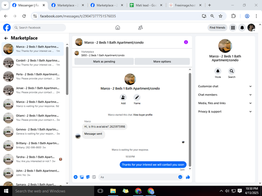This screenshot has height=196, width=262.
Task: Expand Media, files and links section
Action: point(225,103)
